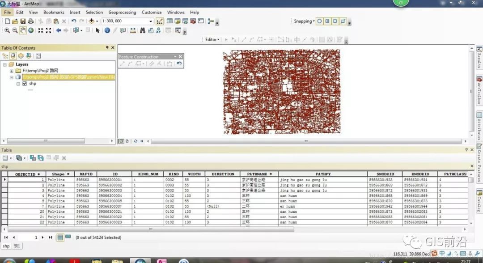
Task: Click the PATHNAME column header
Action: [259, 174]
